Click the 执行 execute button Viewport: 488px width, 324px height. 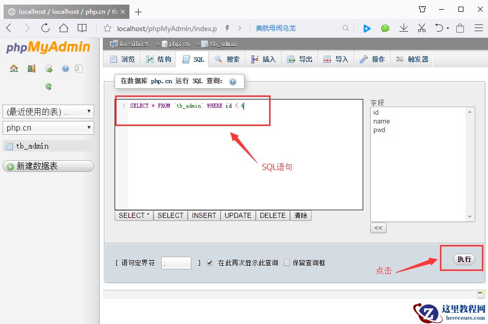pos(464,259)
